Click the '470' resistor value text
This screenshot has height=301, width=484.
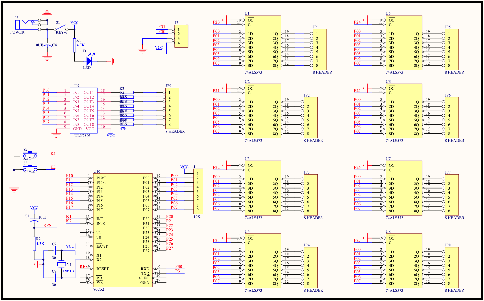click(x=123, y=129)
